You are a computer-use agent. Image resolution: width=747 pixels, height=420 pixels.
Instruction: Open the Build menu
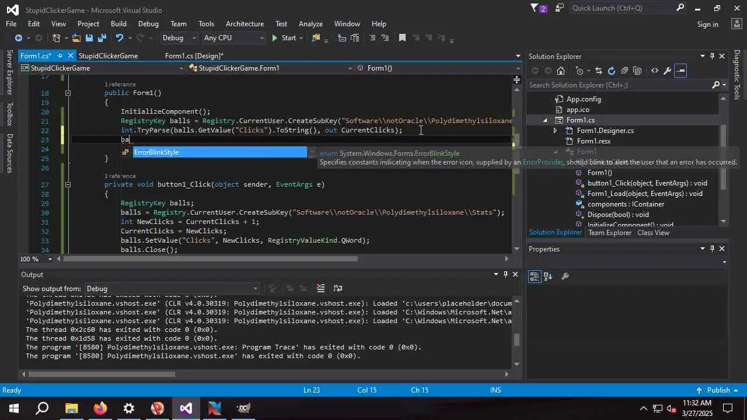(x=118, y=24)
